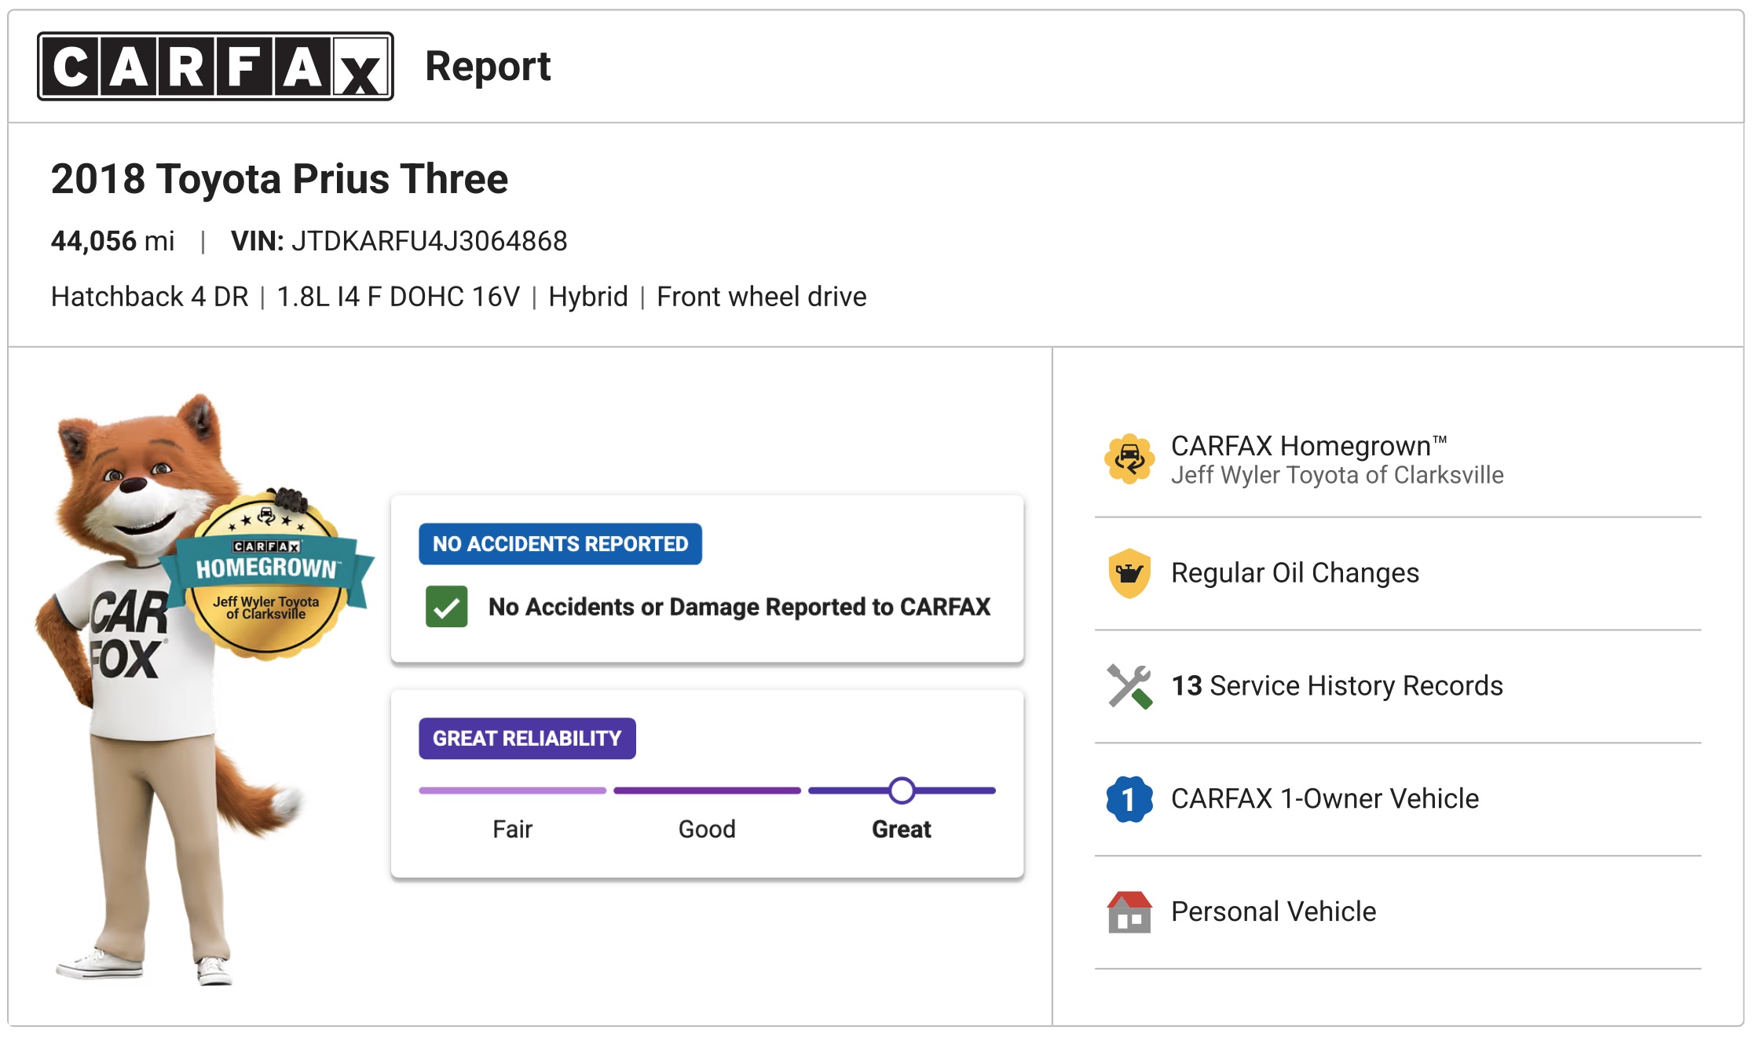Click the "1.8L I4 F DOHC 16V" engine spec
This screenshot has width=1753, height=1041.
(x=398, y=297)
